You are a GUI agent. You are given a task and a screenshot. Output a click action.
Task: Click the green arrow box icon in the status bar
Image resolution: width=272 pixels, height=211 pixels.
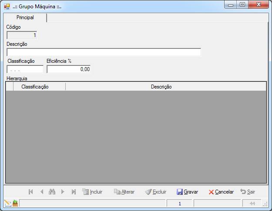click(15, 203)
